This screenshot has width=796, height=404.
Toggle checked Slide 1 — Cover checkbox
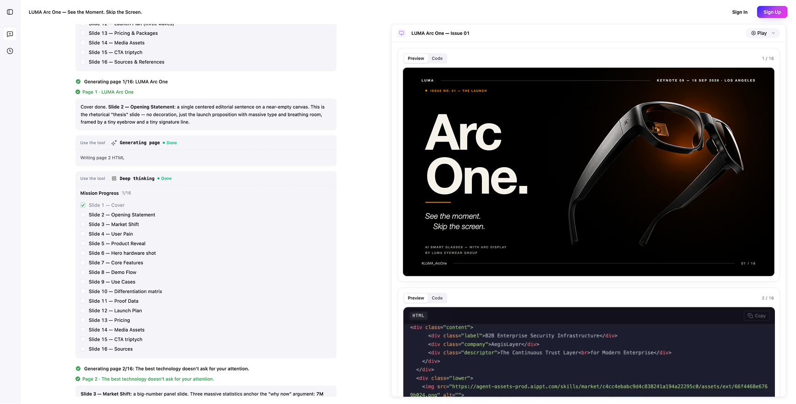pyautogui.click(x=83, y=205)
